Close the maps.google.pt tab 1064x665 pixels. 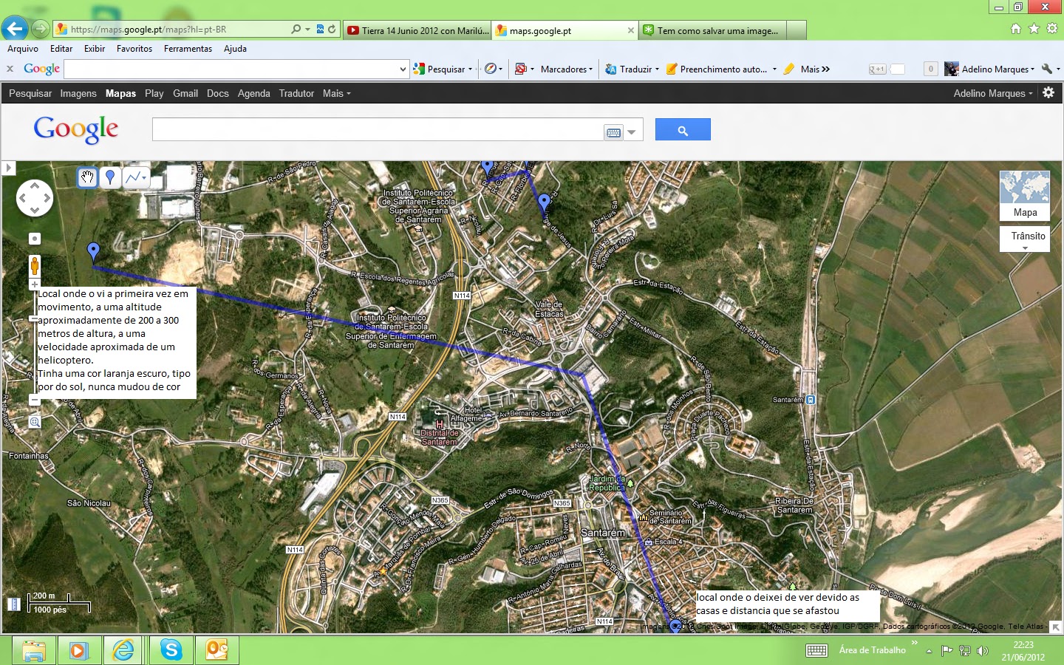pyautogui.click(x=630, y=30)
